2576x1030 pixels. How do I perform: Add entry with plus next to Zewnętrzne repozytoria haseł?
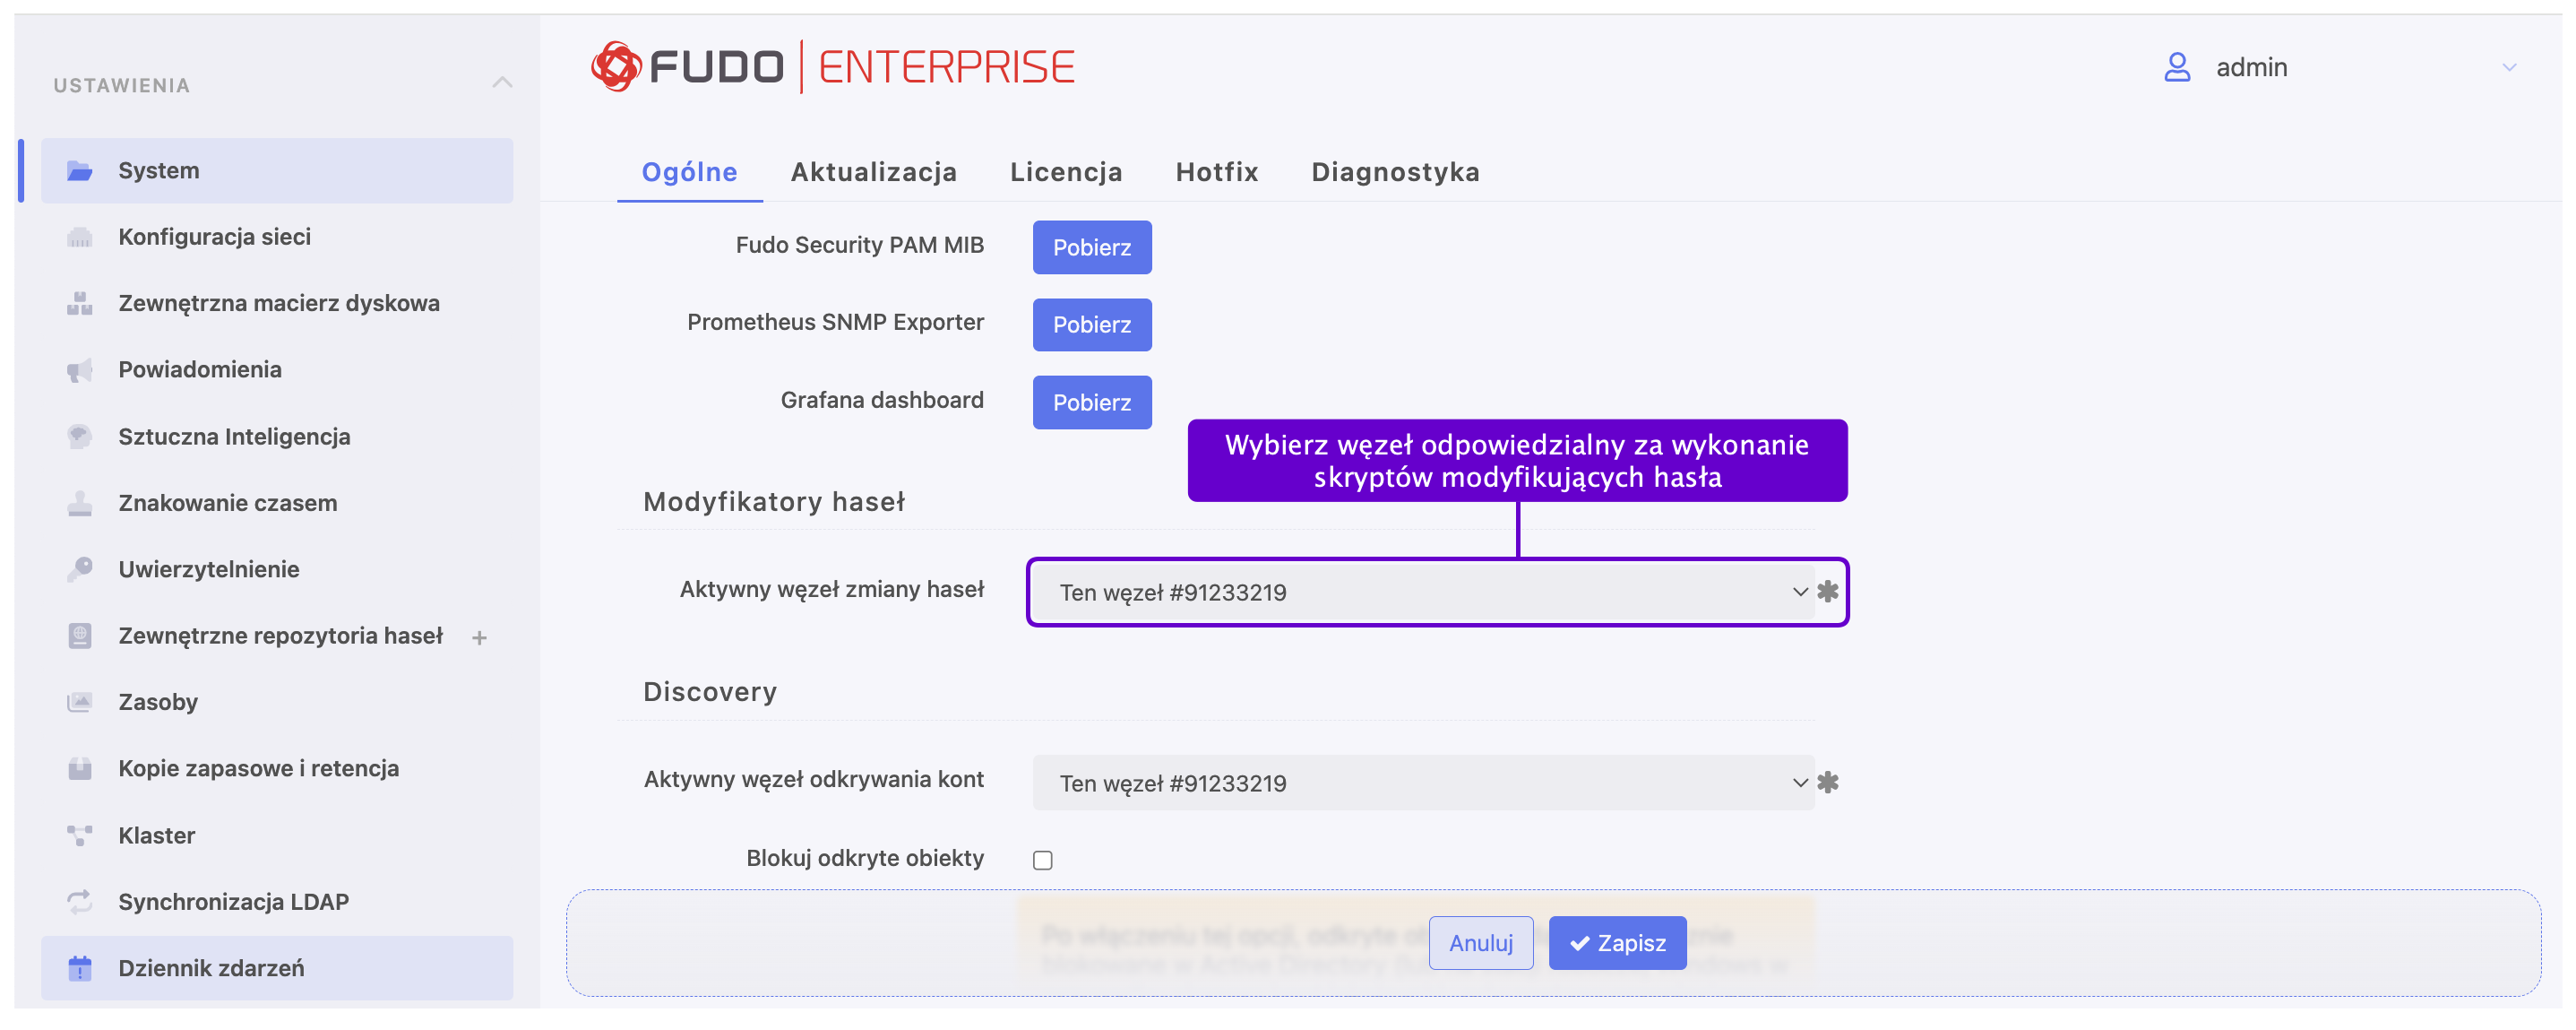click(x=480, y=638)
